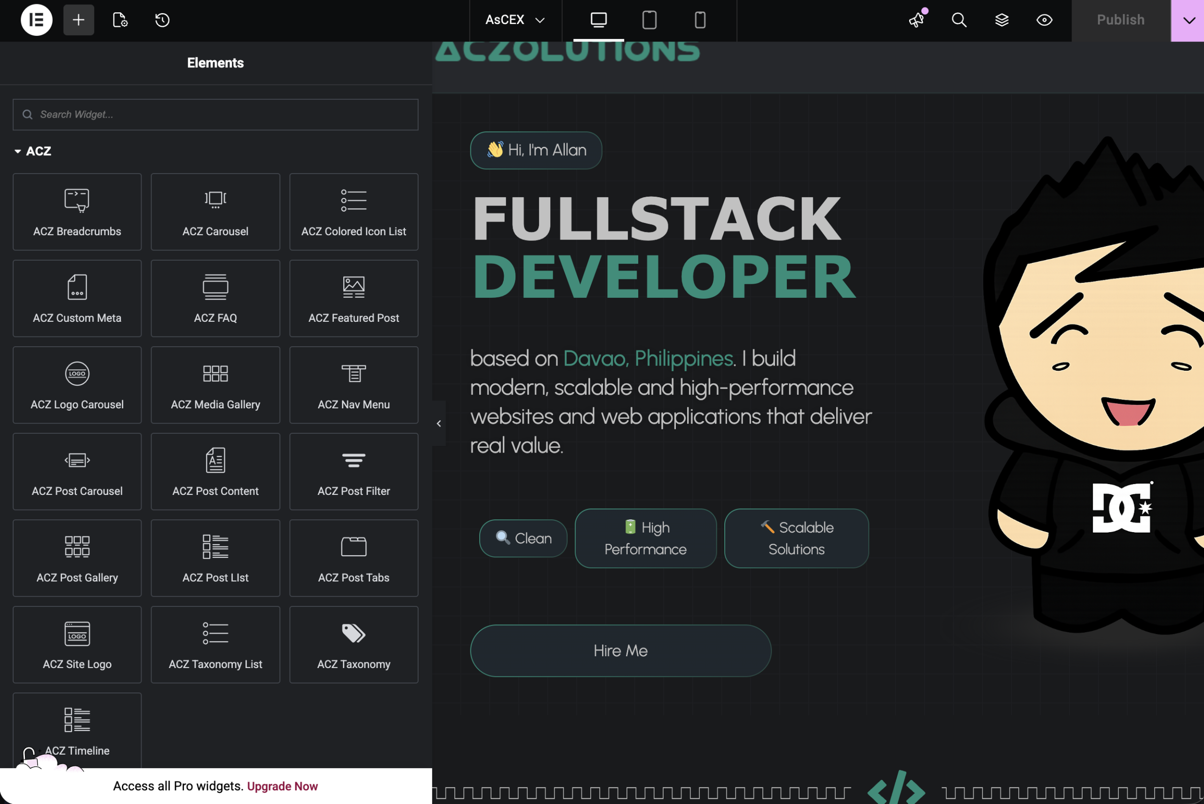Collapse the ACZ widget category

click(32, 151)
